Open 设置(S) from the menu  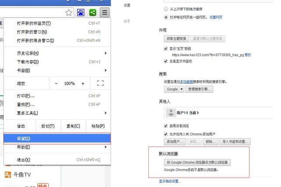click(57, 138)
